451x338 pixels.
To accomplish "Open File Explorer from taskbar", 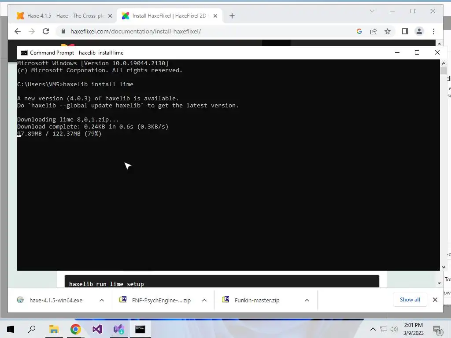I will coord(54,329).
